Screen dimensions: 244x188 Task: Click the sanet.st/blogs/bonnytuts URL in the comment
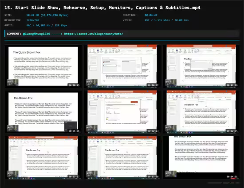pyautogui.click(x=94, y=34)
